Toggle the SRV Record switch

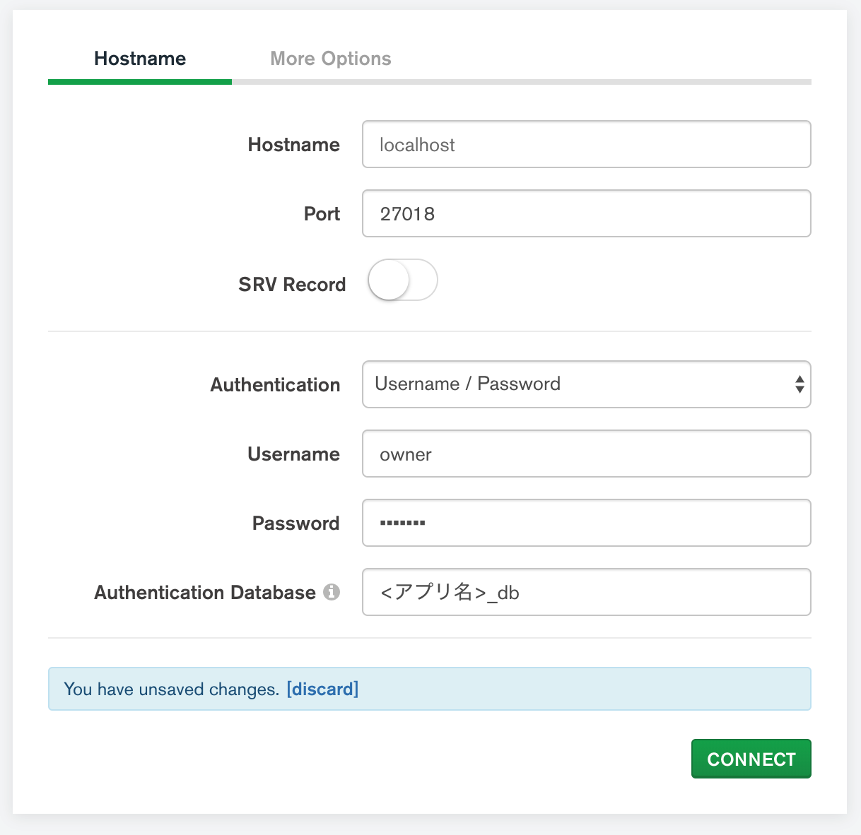click(402, 280)
